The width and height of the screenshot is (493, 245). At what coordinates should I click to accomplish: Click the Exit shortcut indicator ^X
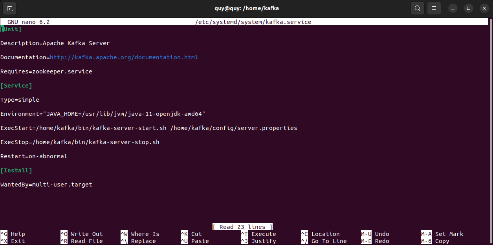(4, 241)
